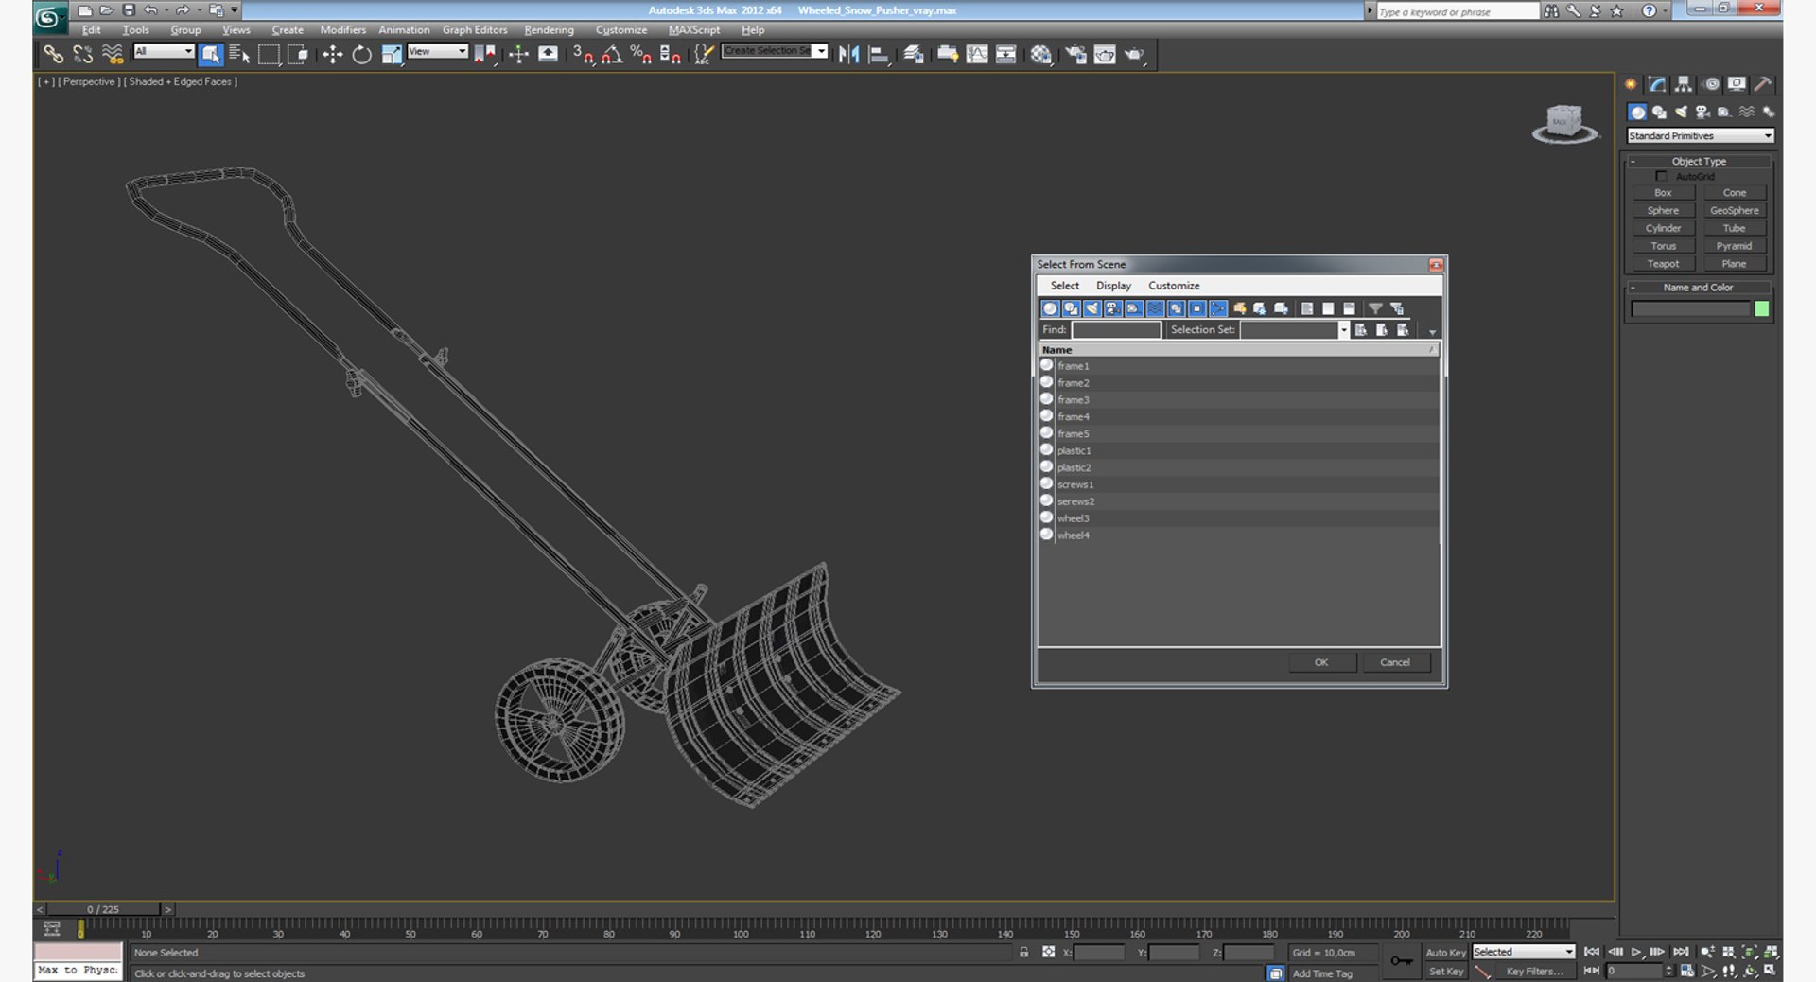Image resolution: width=1816 pixels, height=982 pixels.
Task: Click the Name column header
Action: (x=1238, y=350)
